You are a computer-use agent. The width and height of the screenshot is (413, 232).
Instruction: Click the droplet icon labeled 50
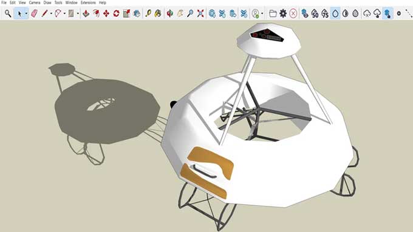point(315,13)
